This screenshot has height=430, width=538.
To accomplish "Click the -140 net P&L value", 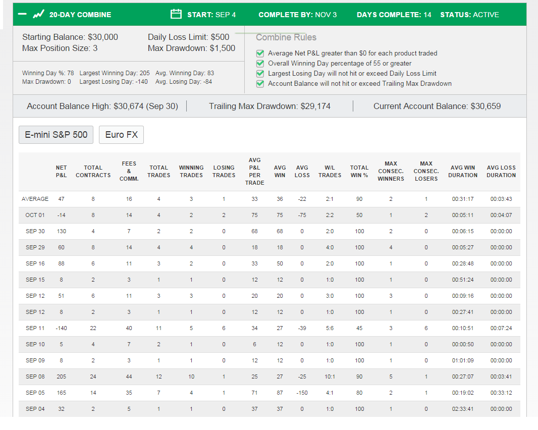I will 61,328.
